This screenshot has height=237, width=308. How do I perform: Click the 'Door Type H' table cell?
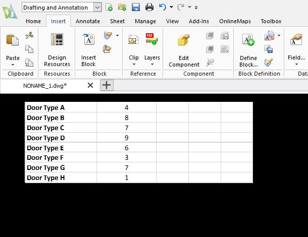pos(61,177)
